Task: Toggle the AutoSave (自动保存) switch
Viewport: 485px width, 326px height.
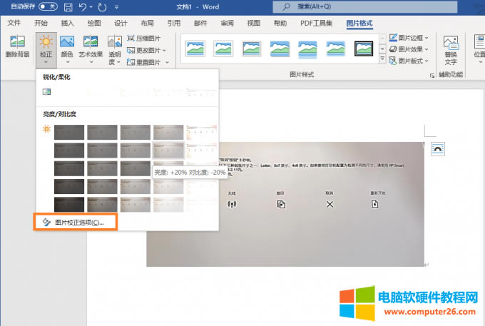Action: tap(48, 7)
